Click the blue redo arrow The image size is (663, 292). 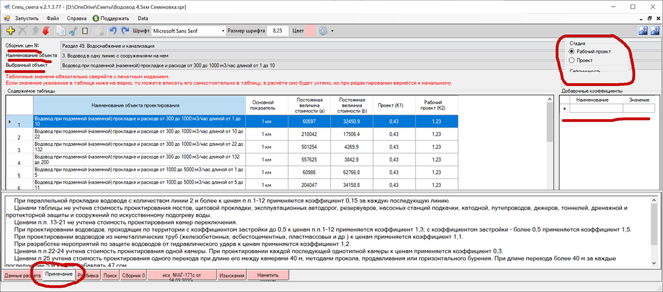point(125,30)
